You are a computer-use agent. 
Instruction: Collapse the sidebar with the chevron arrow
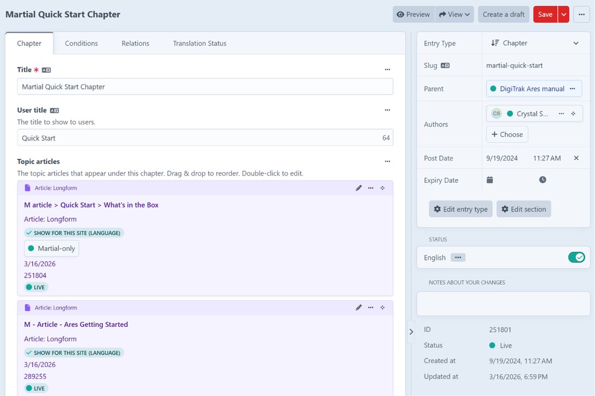click(x=411, y=332)
